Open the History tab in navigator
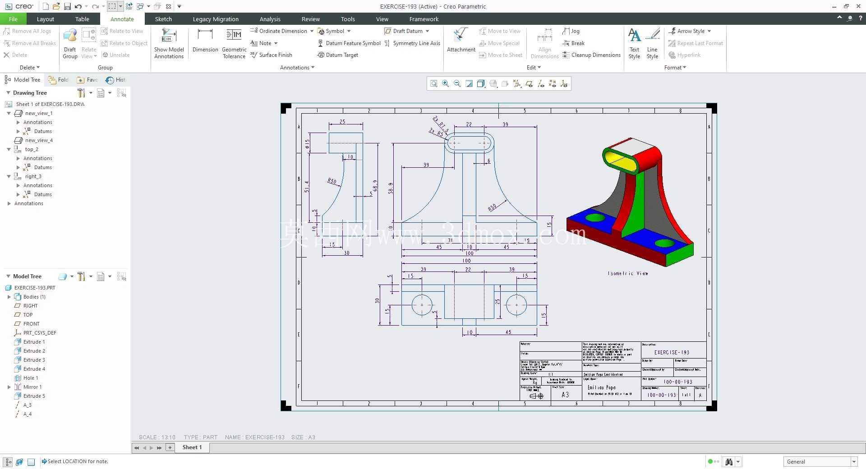This screenshot has width=866, height=469. [x=116, y=80]
